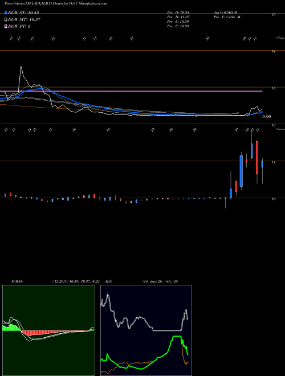
Task: Click the 13 price axis label
Action: tap(273, 88)
